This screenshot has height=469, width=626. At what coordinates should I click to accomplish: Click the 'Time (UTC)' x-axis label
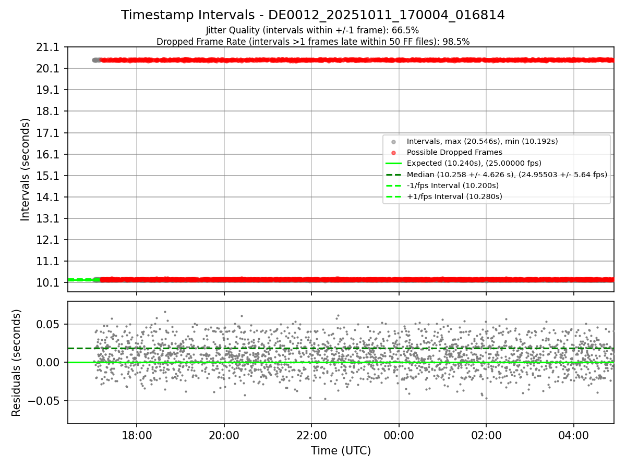[341, 451]
